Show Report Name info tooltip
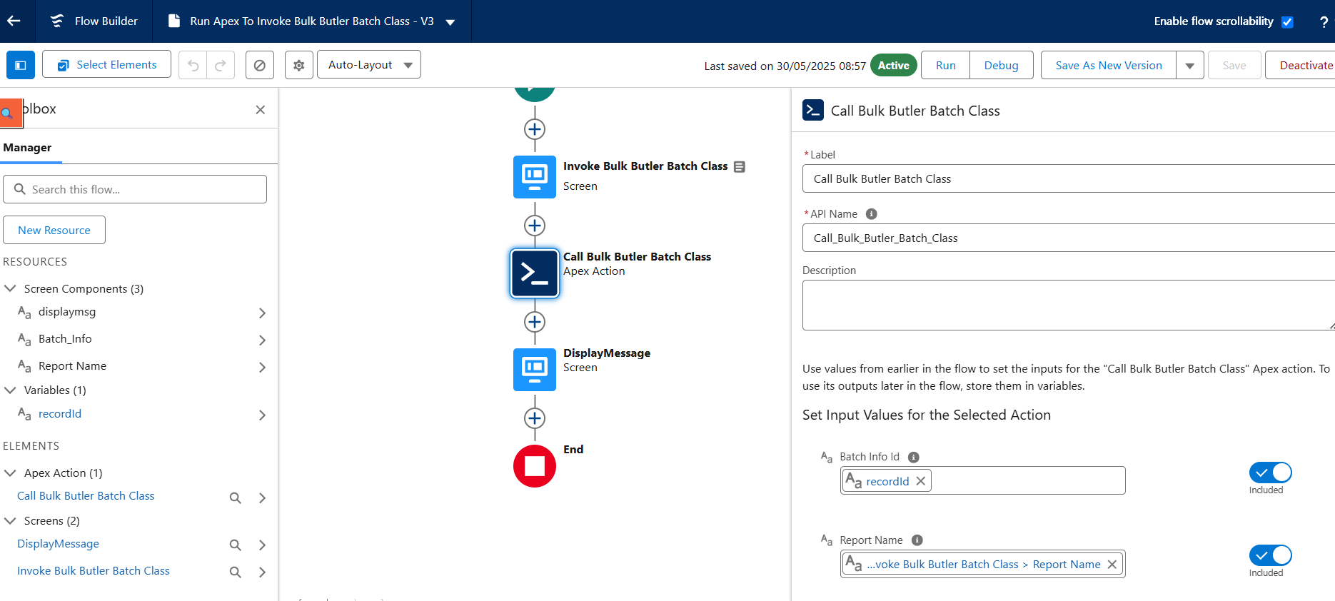Viewport: 1335px width, 601px height. [x=917, y=540]
